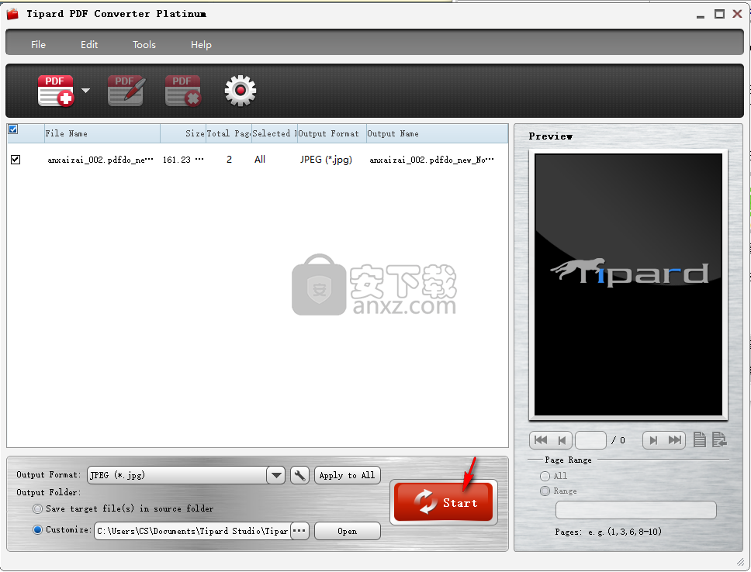Open the Tools menu
The width and height of the screenshot is (751, 572).
coord(144,44)
